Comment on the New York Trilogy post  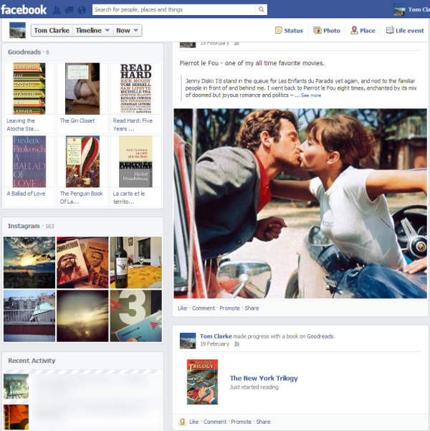[x=215, y=422]
